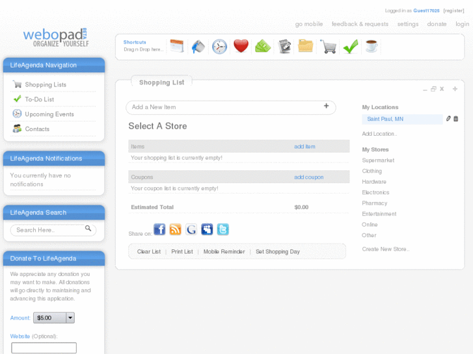Open the green money shortcut icon

click(x=263, y=46)
